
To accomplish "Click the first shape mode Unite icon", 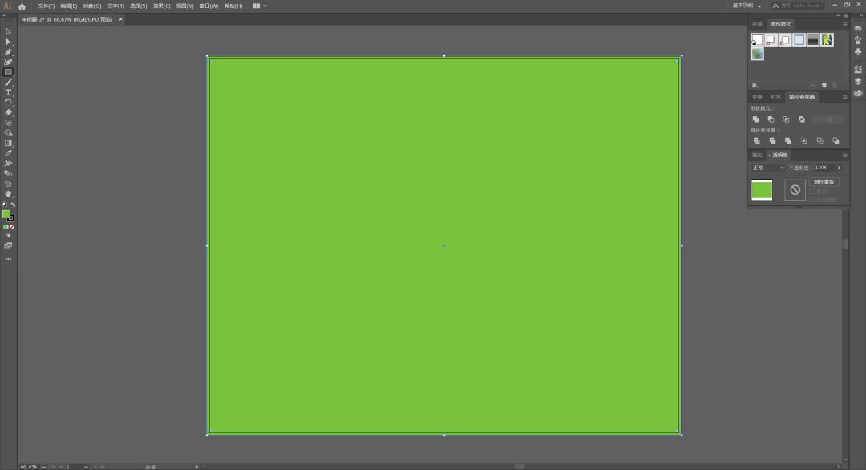I will pyautogui.click(x=755, y=120).
